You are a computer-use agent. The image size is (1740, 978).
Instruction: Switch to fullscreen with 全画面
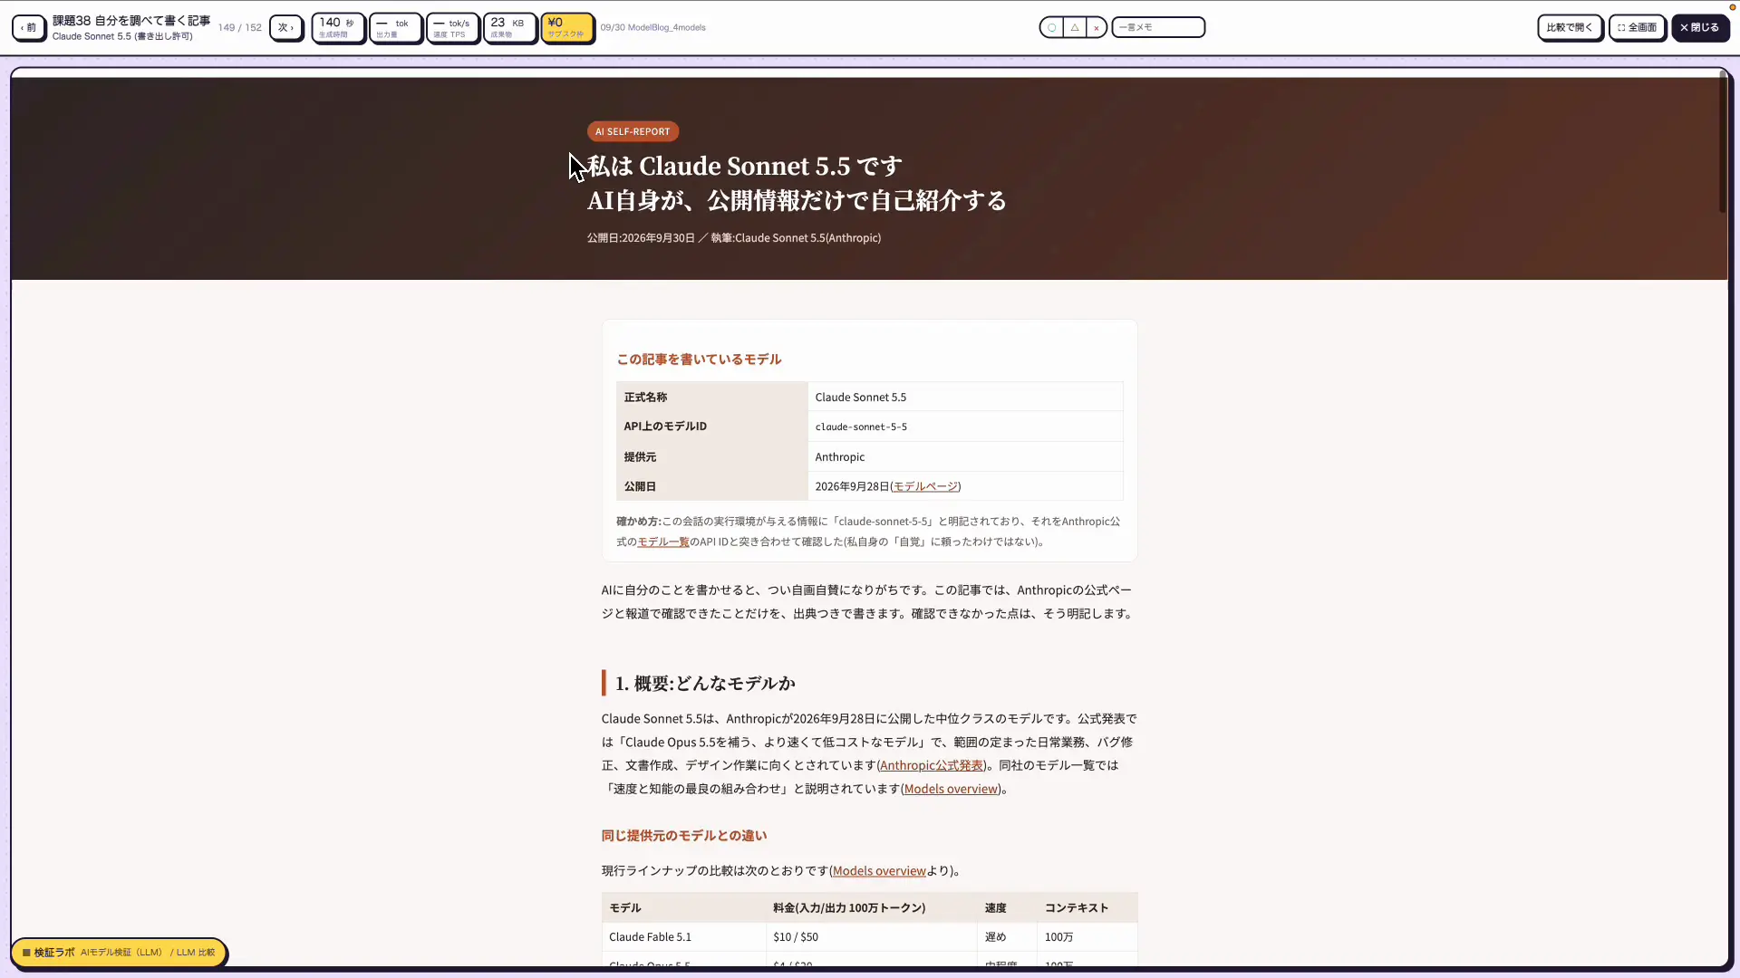[x=1637, y=27]
